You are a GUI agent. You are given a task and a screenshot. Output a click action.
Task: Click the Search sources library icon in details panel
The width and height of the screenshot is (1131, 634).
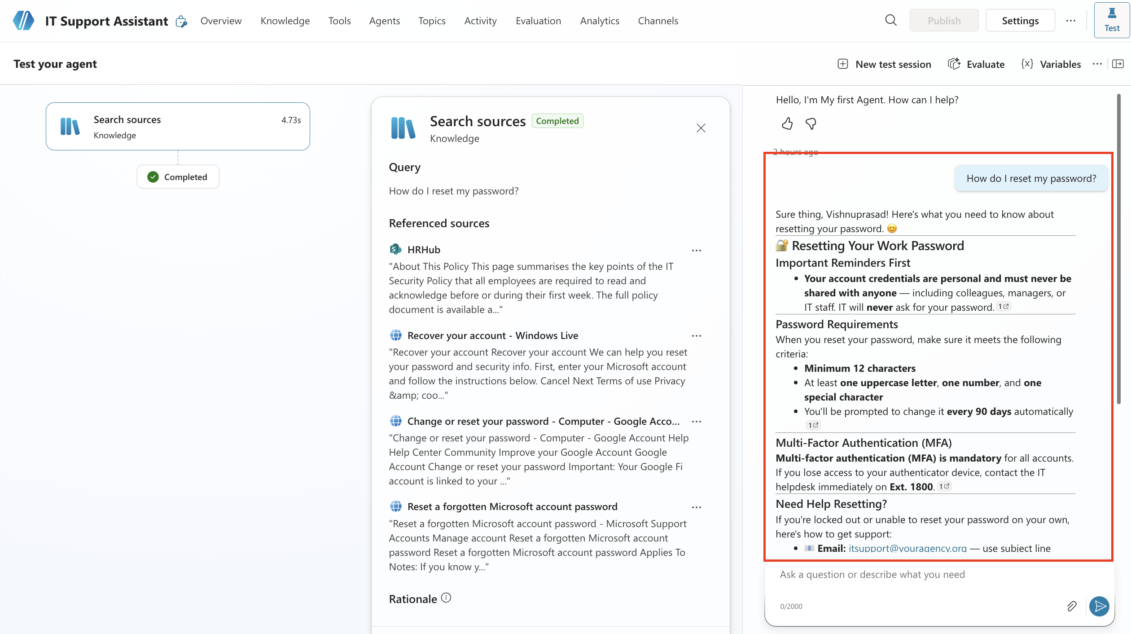pos(403,128)
